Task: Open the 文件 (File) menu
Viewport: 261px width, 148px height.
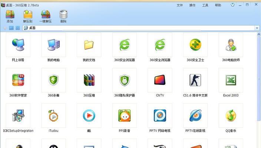Action: [x=179, y=5]
